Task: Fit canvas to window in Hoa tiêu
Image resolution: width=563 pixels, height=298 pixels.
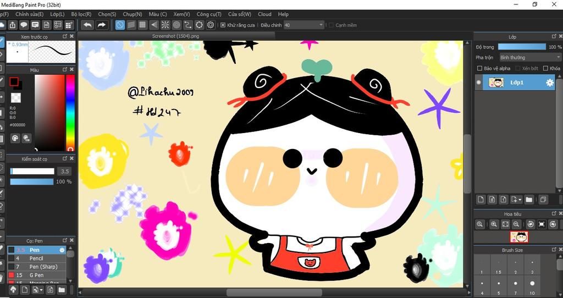Action: [505, 224]
